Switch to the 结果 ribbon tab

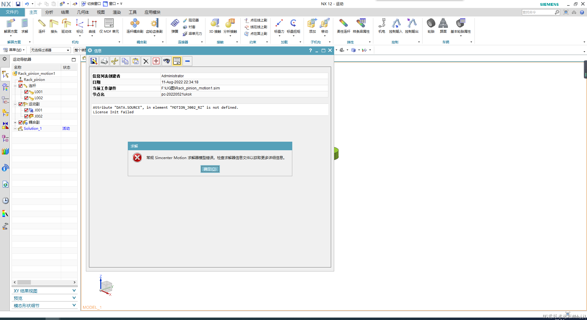pos(65,12)
